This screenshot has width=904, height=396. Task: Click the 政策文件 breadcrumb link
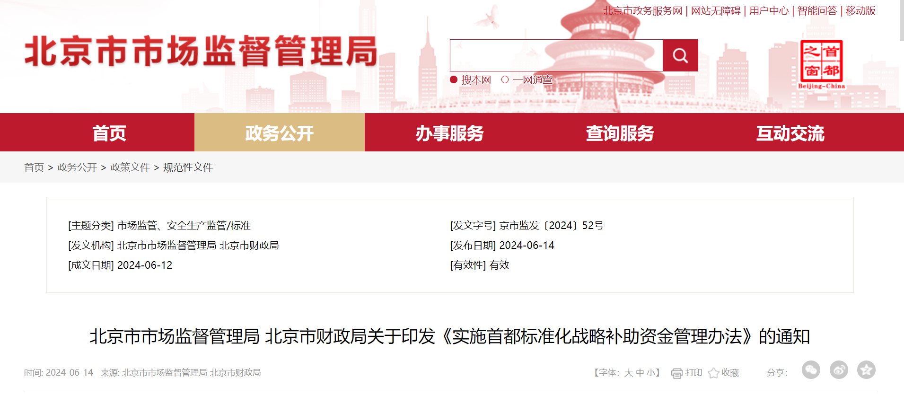point(130,167)
